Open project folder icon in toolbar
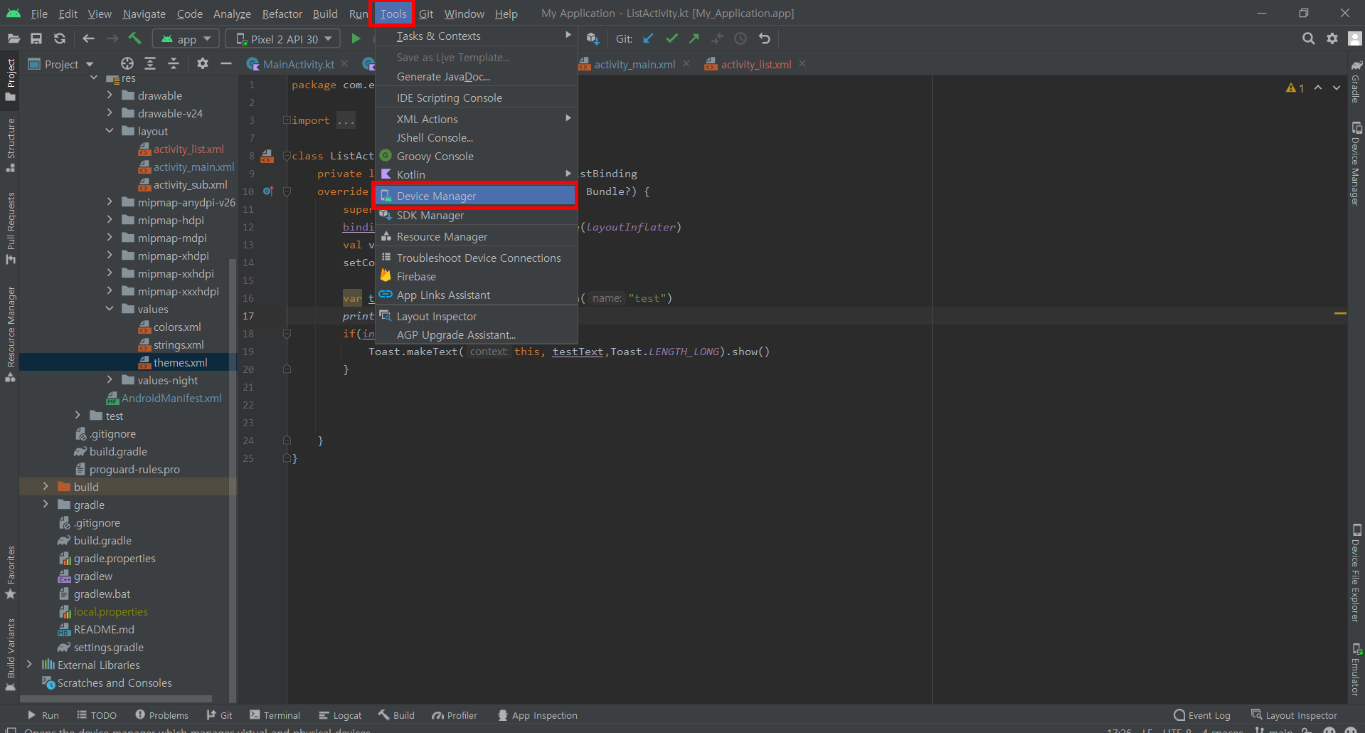Viewport: 1365px width, 733px height. tap(14, 38)
